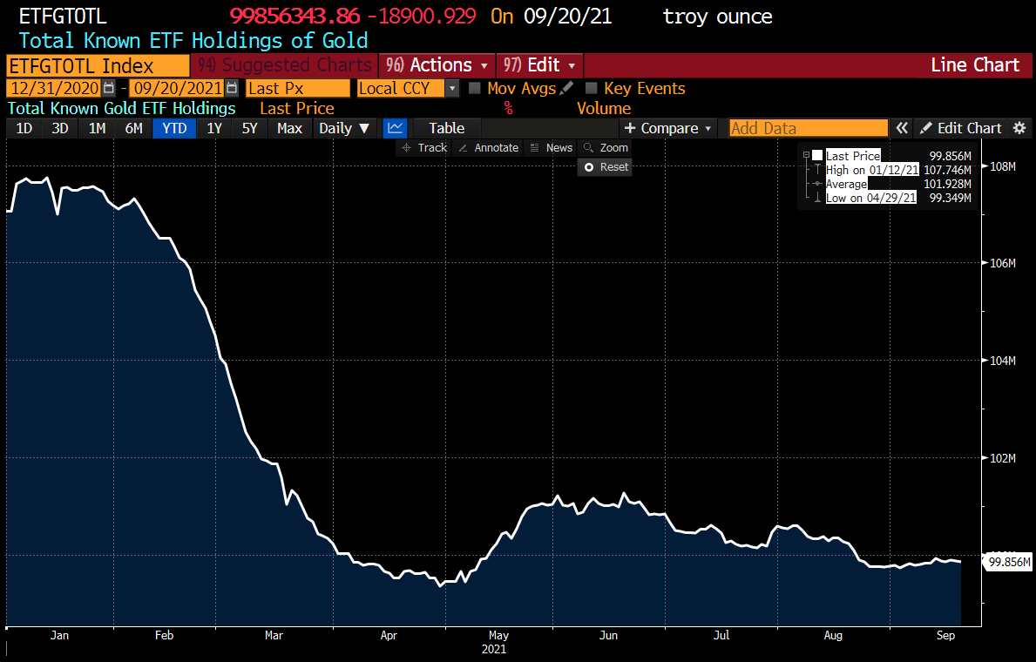
Task: Open chart settings gear icon
Action: click(1019, 128)
